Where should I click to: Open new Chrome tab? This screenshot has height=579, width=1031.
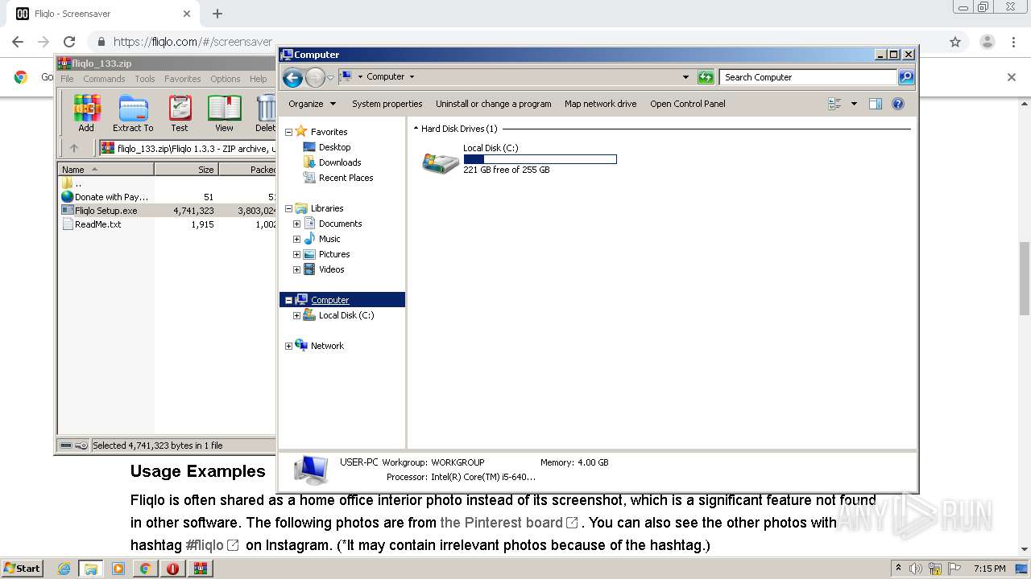(x=217, y=14)
